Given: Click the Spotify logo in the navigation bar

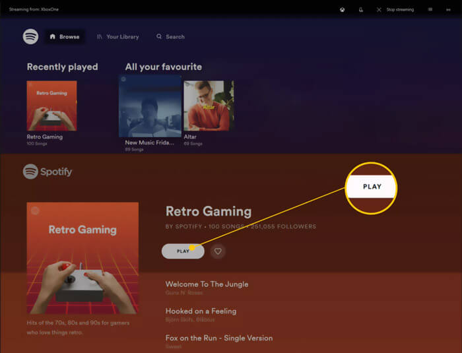Looking at the screenshot, I should (30, 37).
